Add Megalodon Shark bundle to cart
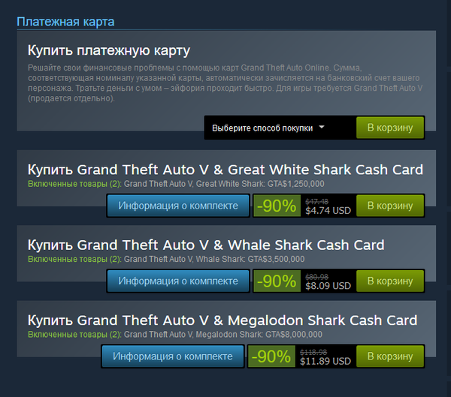The image size is (451, 397). 390,356
